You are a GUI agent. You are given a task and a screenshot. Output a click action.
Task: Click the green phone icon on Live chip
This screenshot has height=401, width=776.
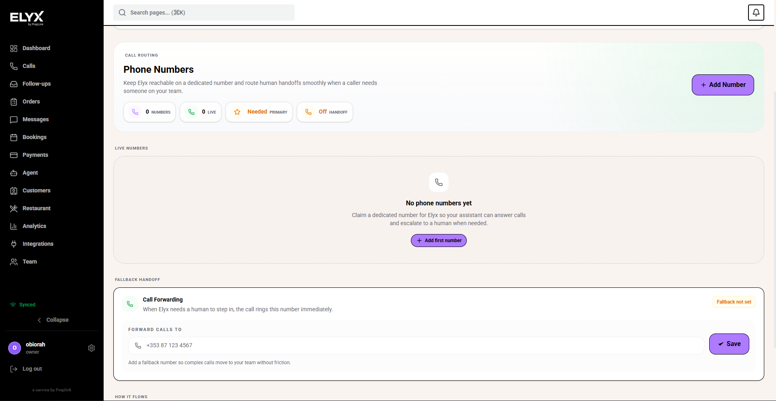(191, 112)
